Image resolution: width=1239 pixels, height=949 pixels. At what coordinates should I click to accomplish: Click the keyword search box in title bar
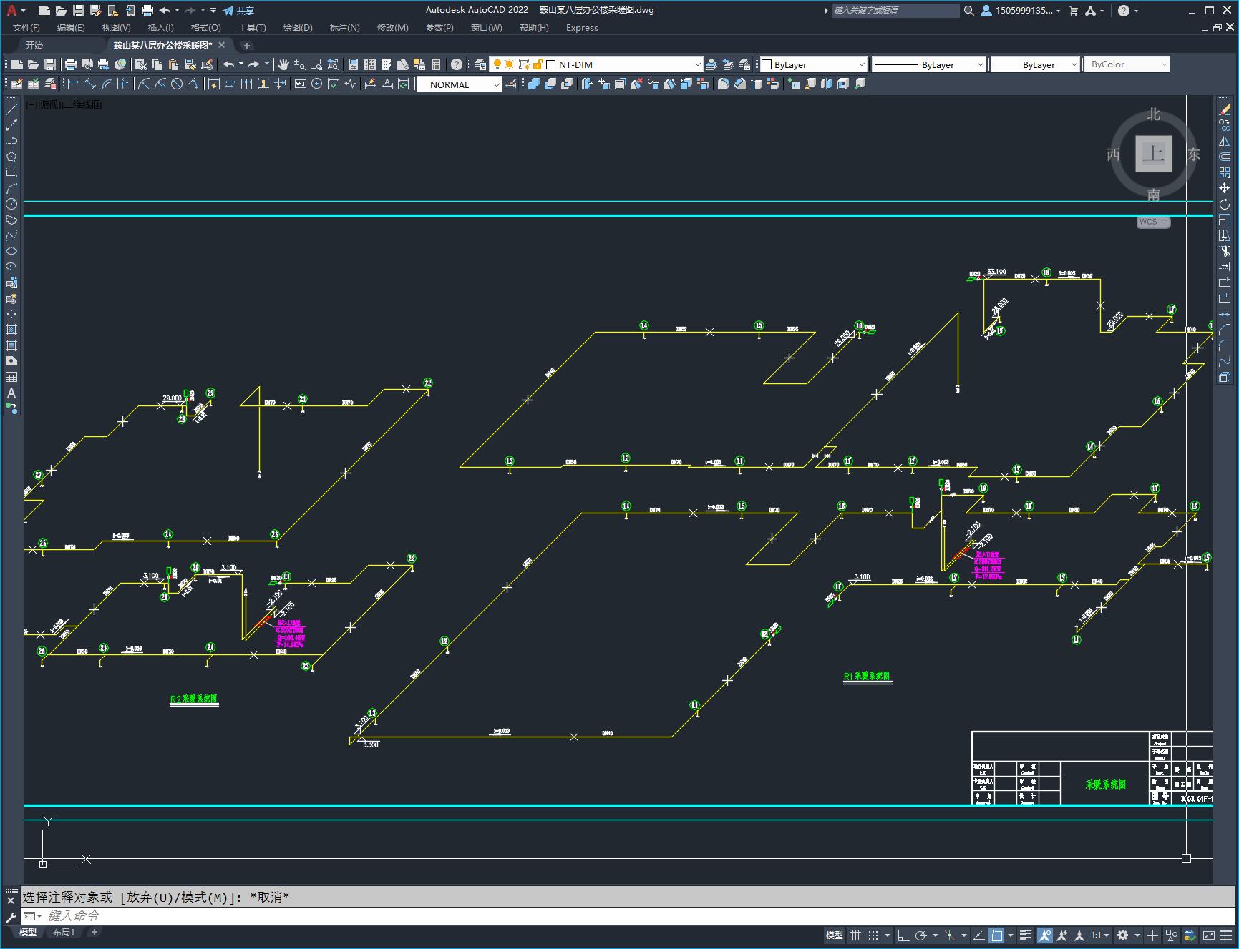point(895,11)
